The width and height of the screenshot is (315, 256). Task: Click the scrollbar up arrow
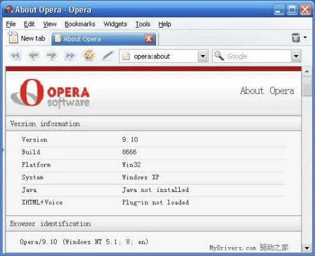[x=307, y=71]
